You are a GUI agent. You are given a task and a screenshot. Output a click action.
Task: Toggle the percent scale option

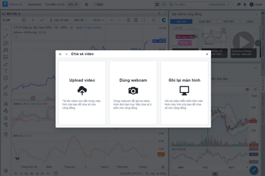click(x=147, y=173)
